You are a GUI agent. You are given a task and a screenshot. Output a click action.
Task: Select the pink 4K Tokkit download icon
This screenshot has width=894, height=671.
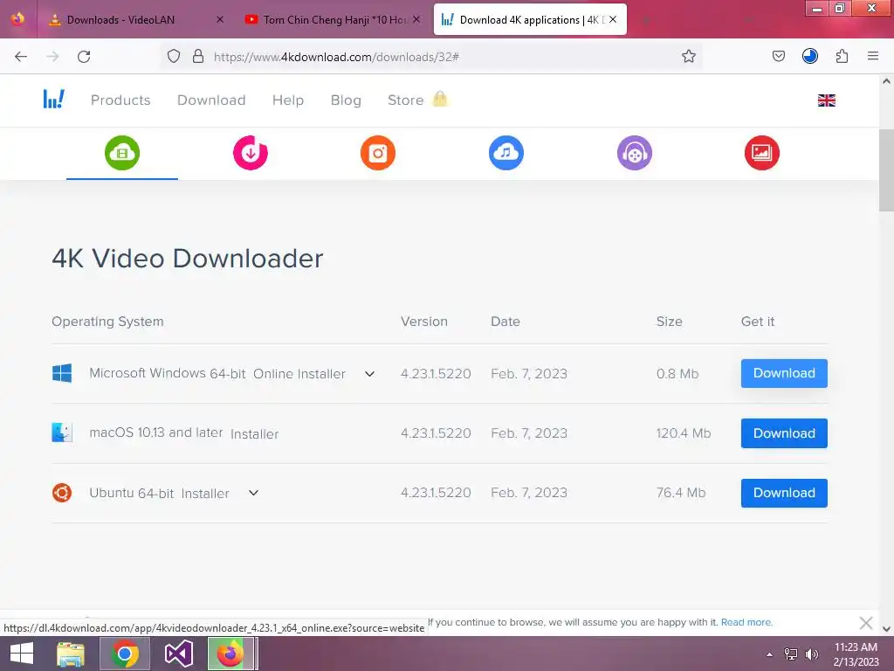251,153
